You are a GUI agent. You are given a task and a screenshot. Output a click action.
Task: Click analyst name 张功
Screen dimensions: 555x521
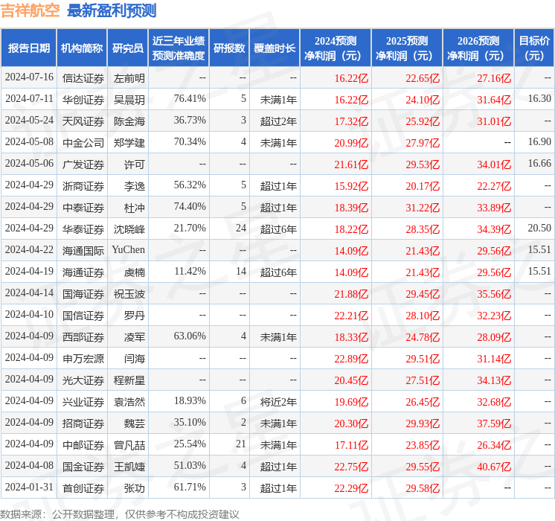tap(135, 488)
